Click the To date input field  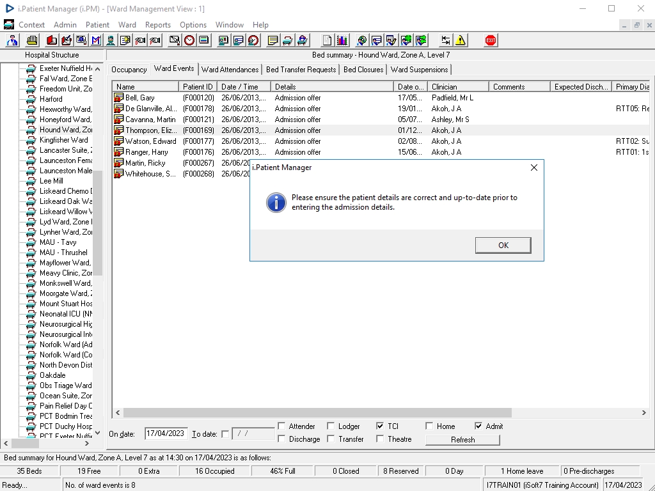coord(253,434)
